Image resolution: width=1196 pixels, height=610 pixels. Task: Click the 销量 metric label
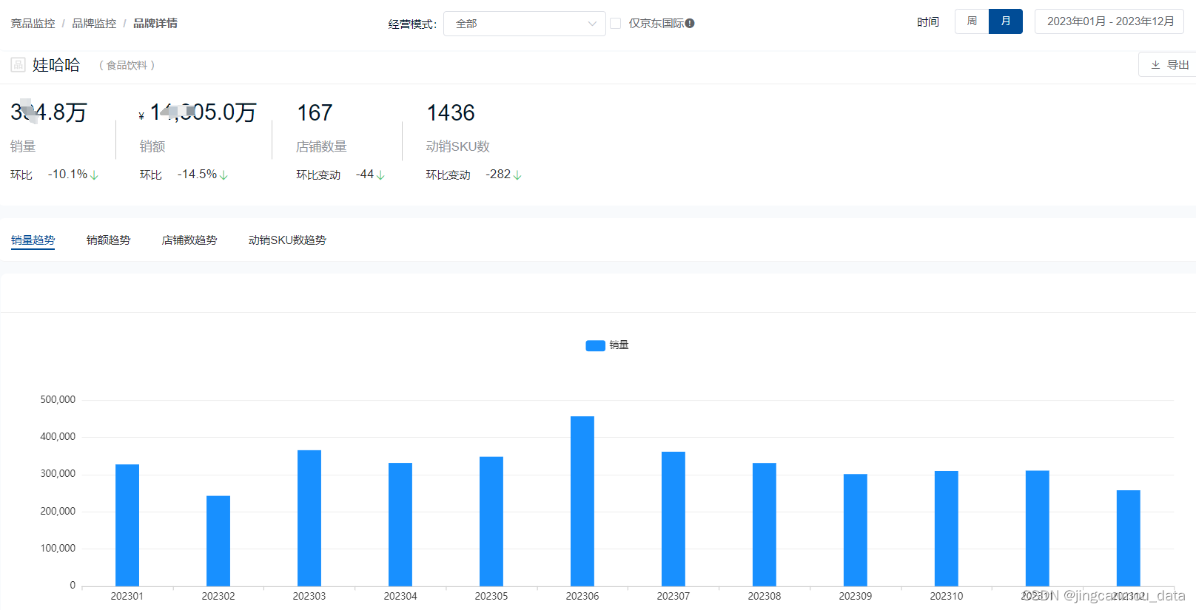[23, 146]
